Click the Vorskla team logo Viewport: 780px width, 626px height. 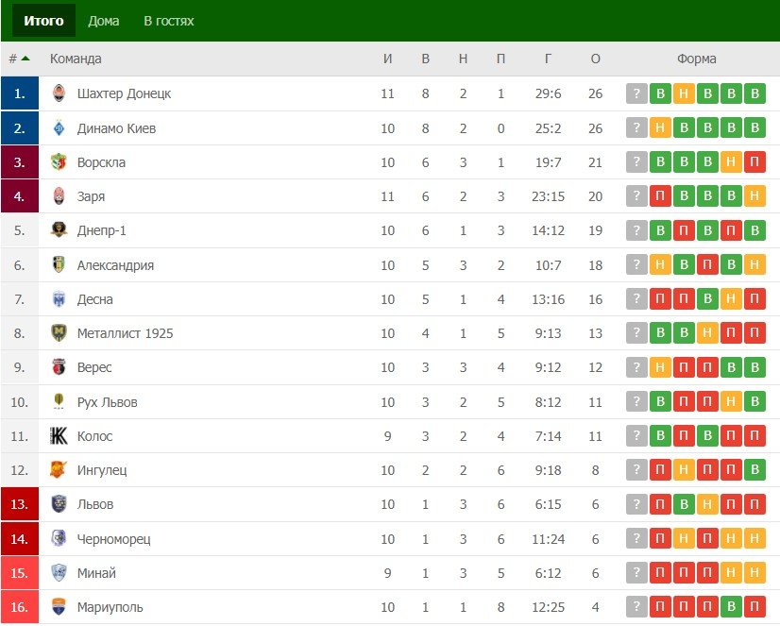point(59,162)
